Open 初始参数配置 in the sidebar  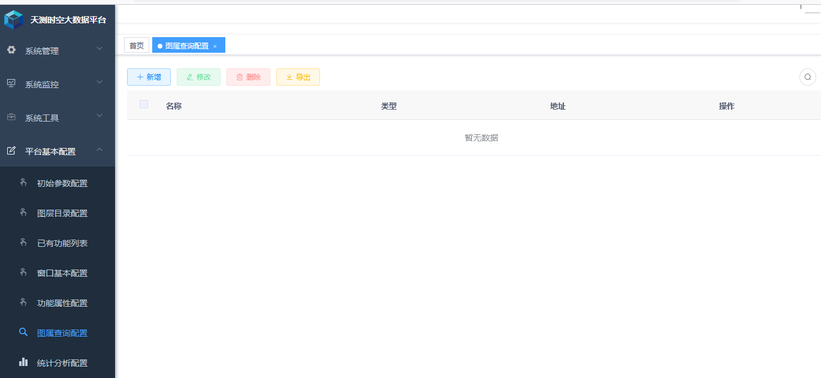pos(62,183)
